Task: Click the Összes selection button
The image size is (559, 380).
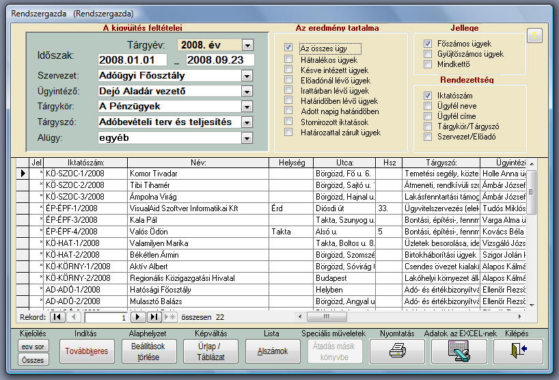Action: 33,359
